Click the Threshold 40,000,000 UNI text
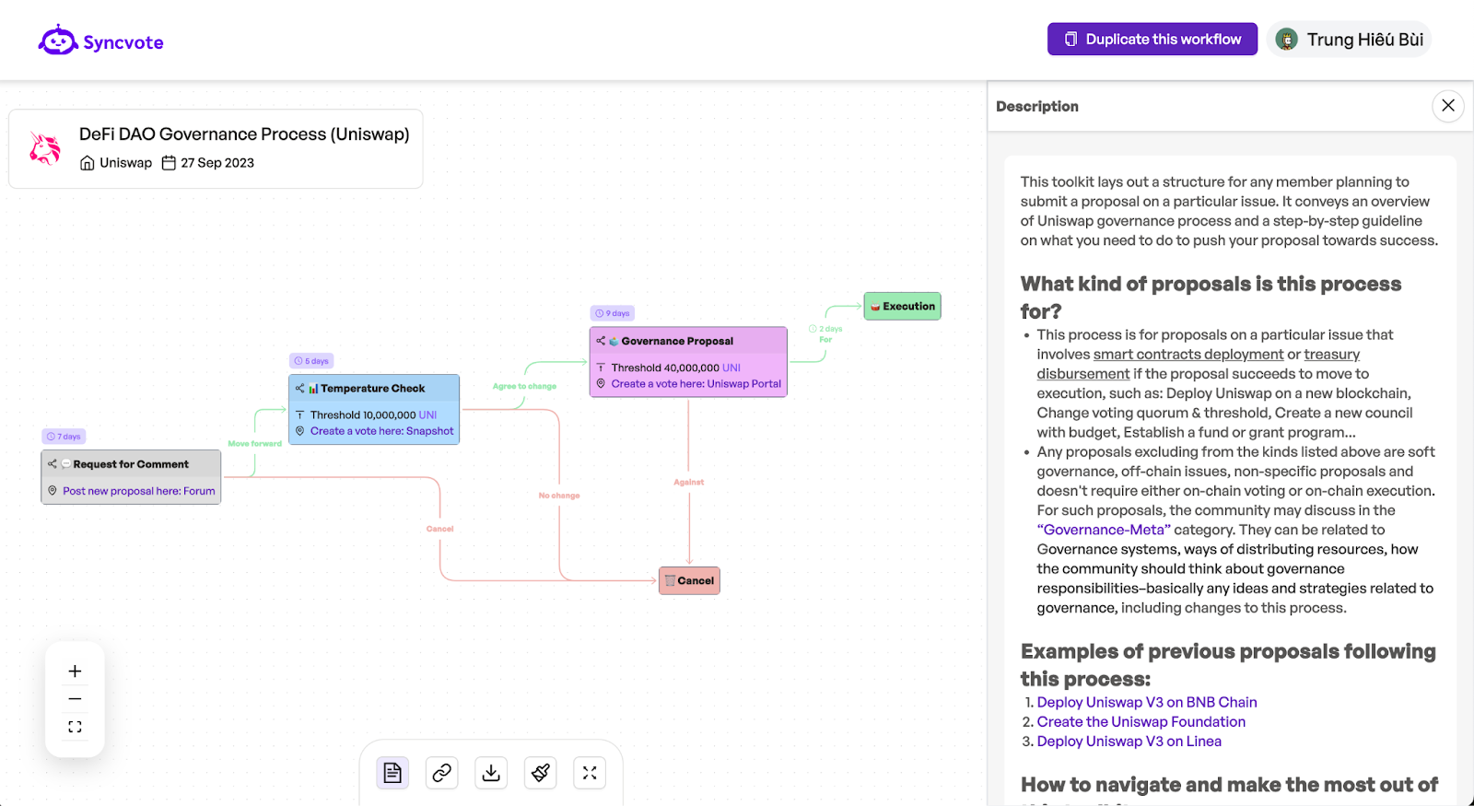 point(675,368)
